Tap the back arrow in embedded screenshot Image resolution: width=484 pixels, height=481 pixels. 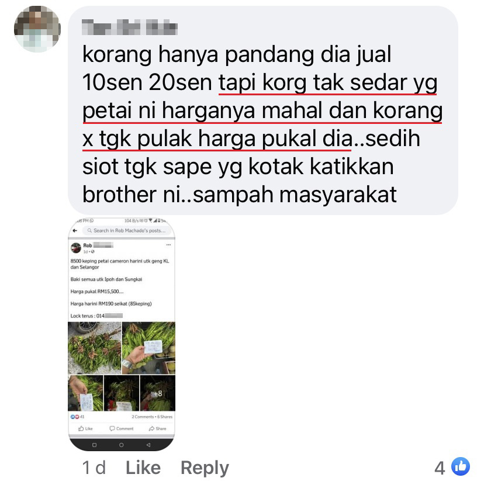[75, 230]
